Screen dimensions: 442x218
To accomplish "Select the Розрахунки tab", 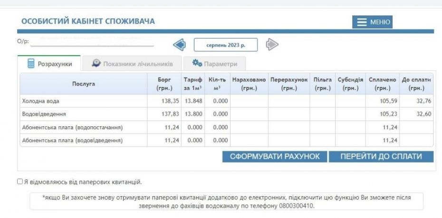I will pos(49,63).
